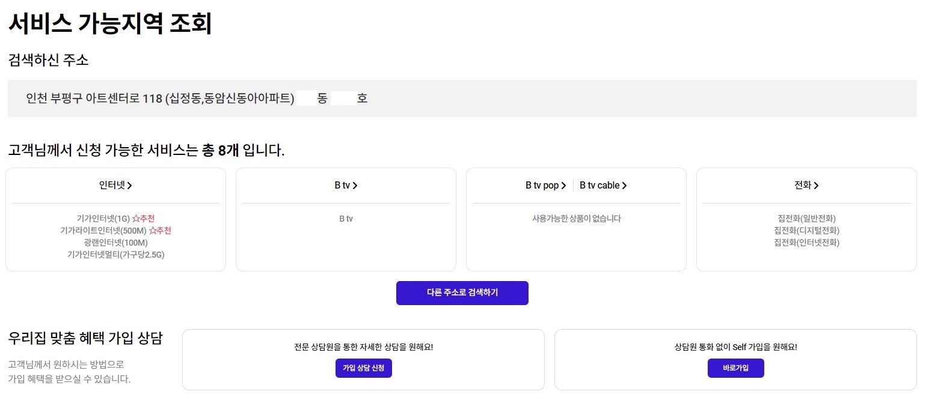
Task: Open the B tv cable link
Action: click(603, 186)
